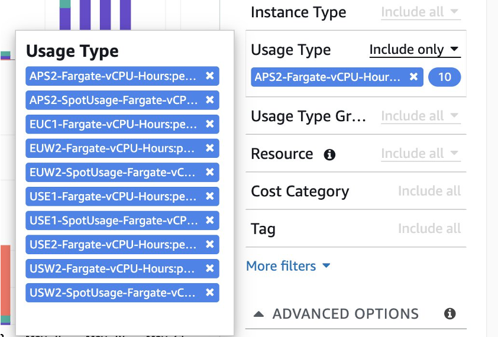Remove APS2-SpotUsage-Fargate tag from list
This screenshot has width=498, height=337.
209,100
